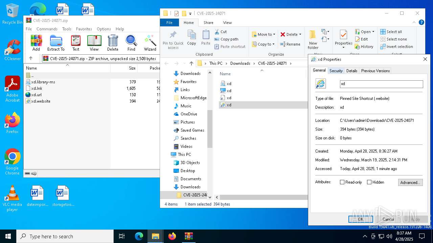Click the file name field in Properties
The height and width of the screenshot is (243, 433).
pyautogui.click(x=381, y=84)
